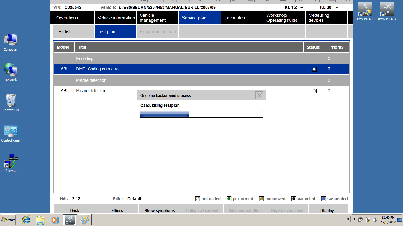
Task: Click the ISTA application taskbar icon
Action: [70, 220]
